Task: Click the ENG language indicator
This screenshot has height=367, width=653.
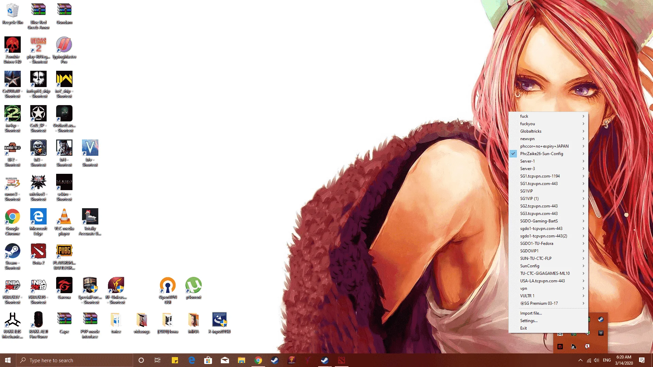Action: click(x=607, y=360)
